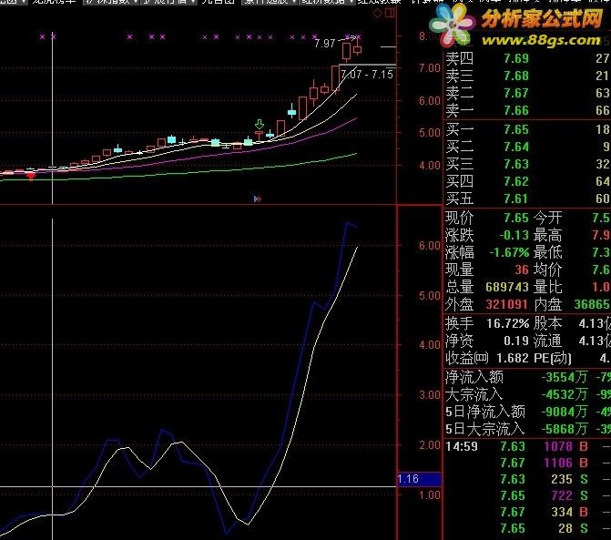This screenshot has height=540, width=611.
Task: Click the 流通 floating shares label
Action: (547, 341)
